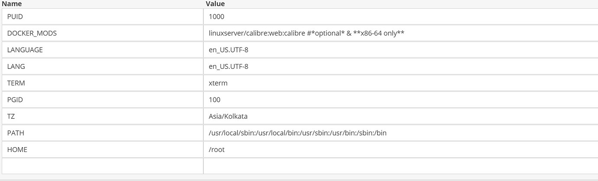Edit the PUID value 1000
Viewport: 598px width, 181px height.
click(401, 16)
